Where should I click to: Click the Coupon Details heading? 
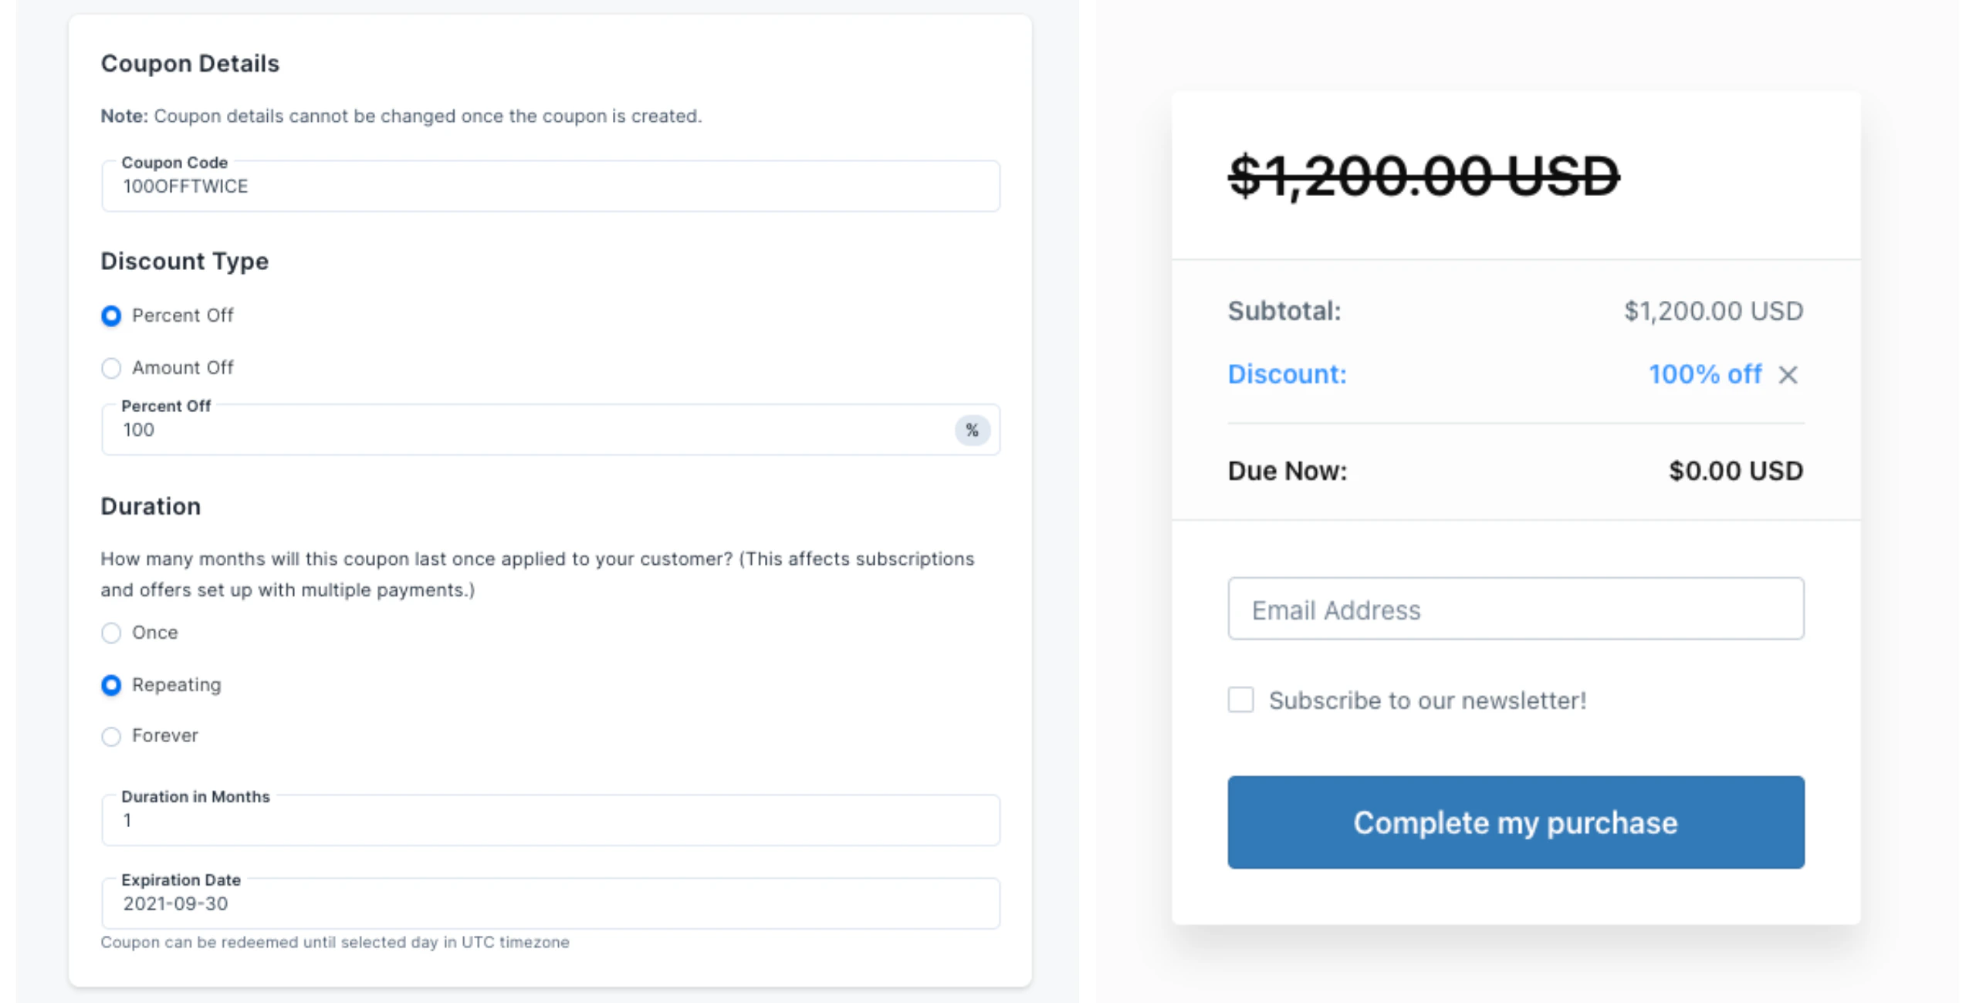[190, 63]
